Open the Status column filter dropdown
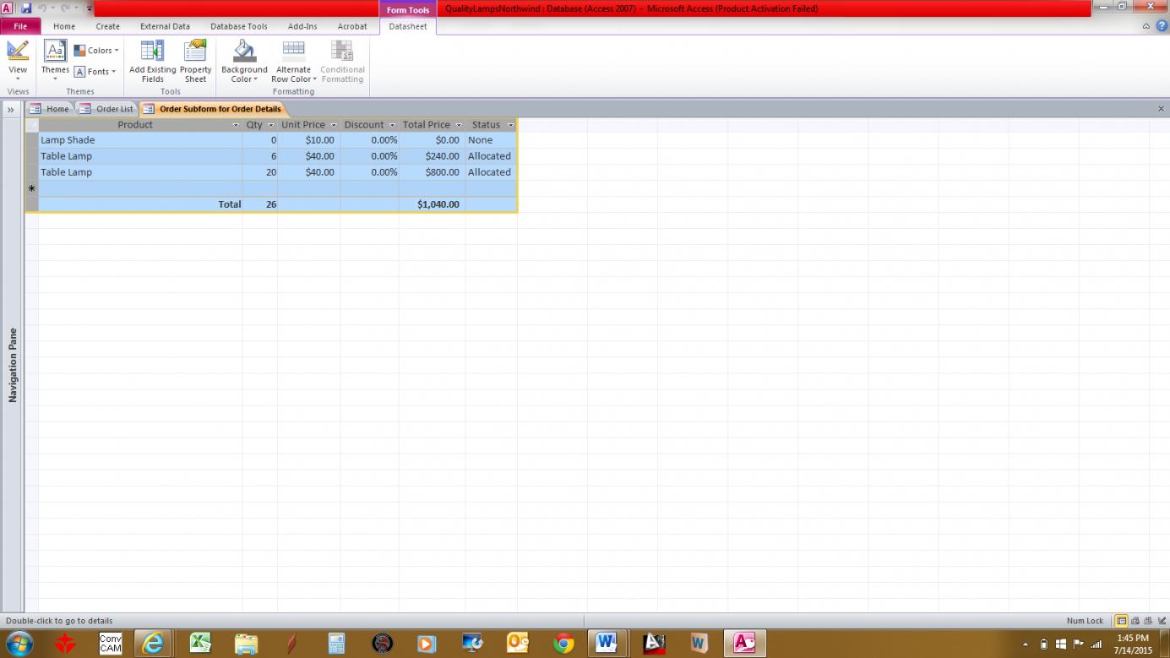The width and height of the screenshot is (1170, 658). pyautogui.click(x=510, y=125)
